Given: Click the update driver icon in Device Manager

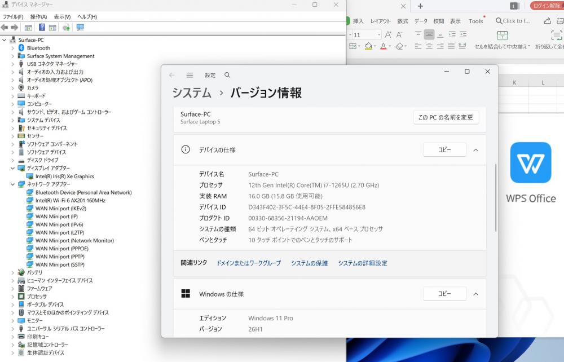Looking at the screenshot, I should tap(66, 27).
